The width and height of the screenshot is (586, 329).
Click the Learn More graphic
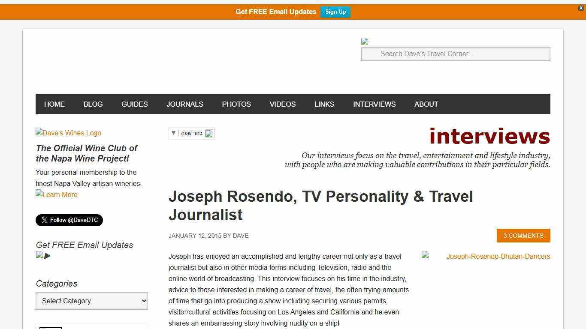pyautogui.click(x=56, y=194)
